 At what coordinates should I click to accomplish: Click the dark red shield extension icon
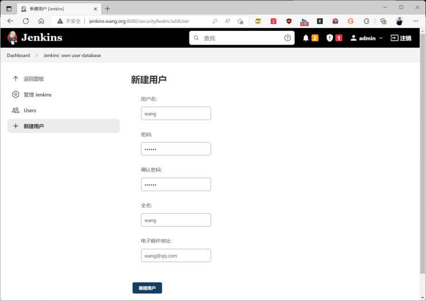click(x=289, y=21)
